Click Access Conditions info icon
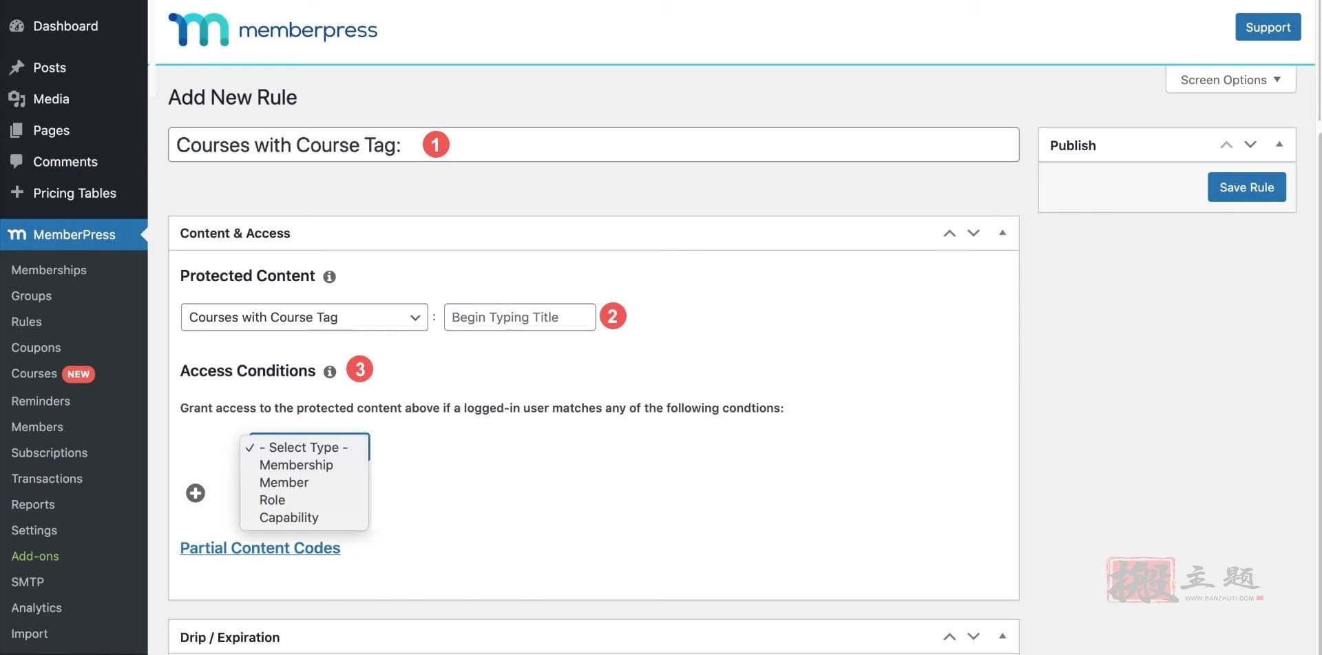This screenshot has height=655, width=1322. (330, 372)
